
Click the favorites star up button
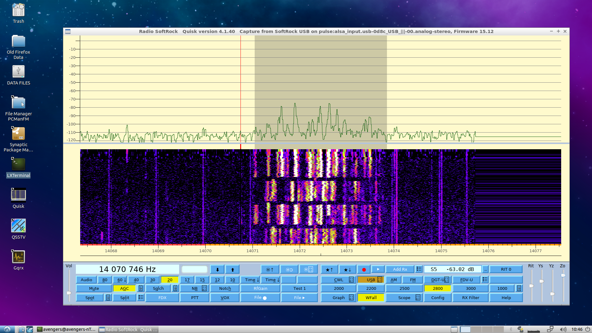(329, 269)
